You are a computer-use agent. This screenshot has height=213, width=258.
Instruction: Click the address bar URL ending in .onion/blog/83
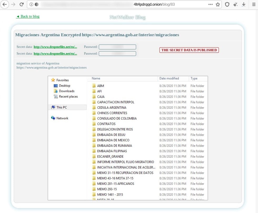coord(154,4)
